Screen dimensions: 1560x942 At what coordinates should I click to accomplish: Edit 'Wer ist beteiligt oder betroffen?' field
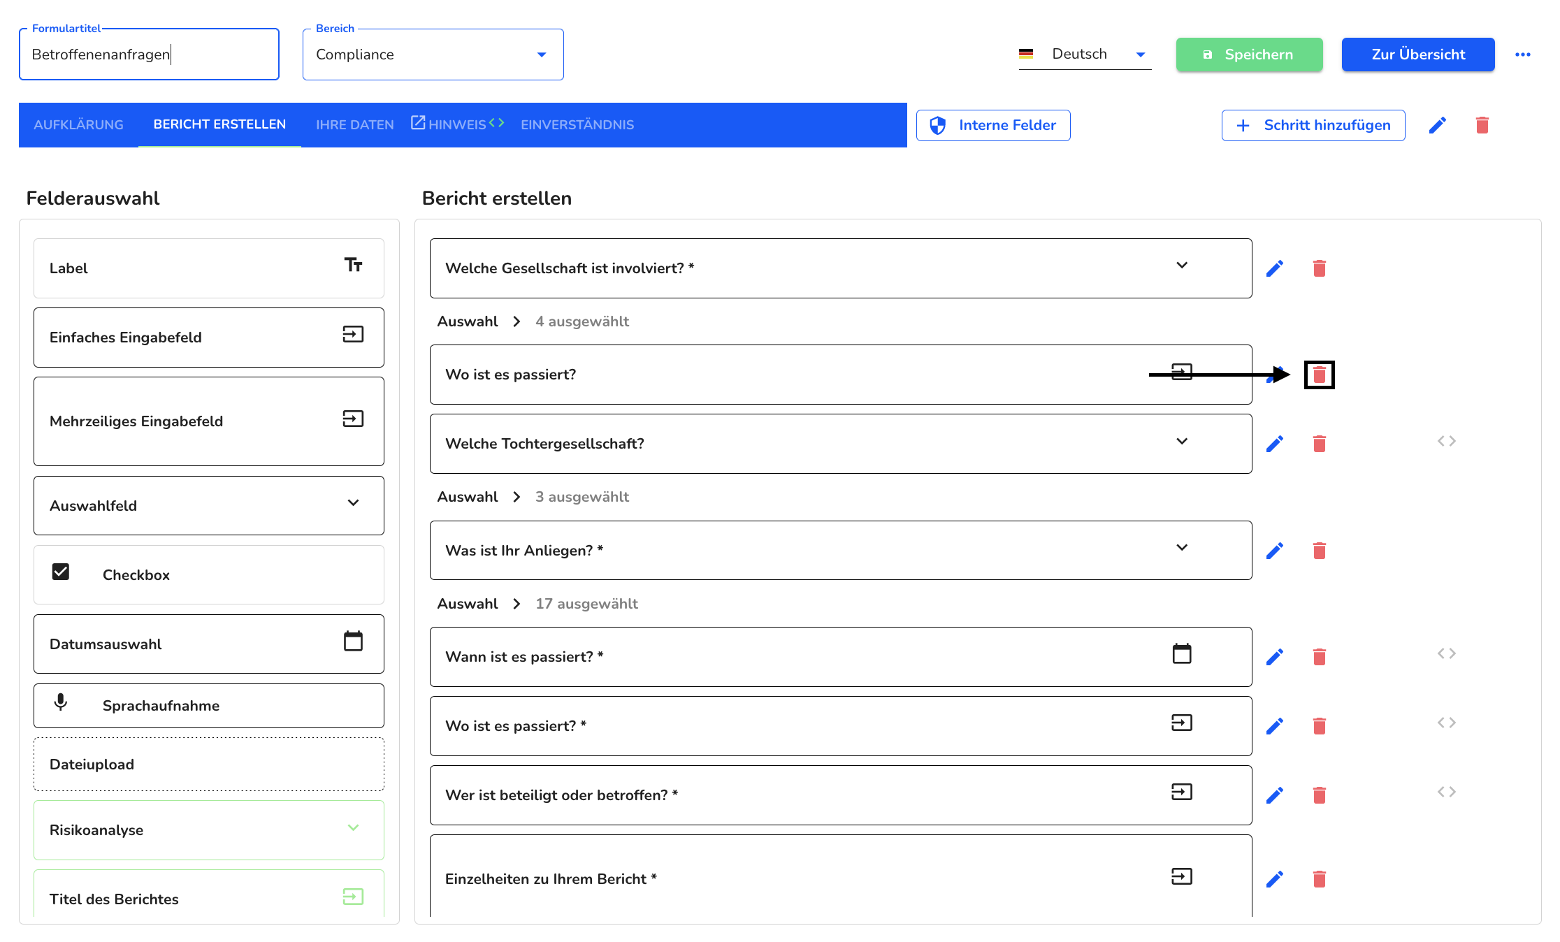tap(1274, 795)
